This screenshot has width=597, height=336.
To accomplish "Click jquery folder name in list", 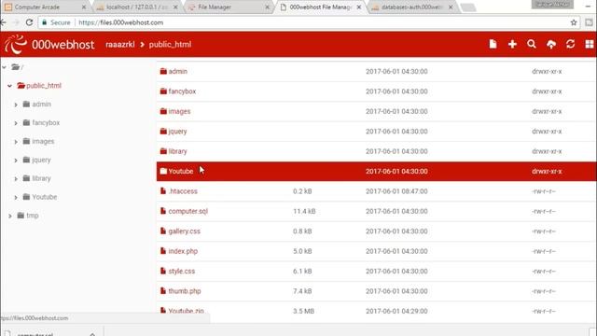I will click(177, 131).
